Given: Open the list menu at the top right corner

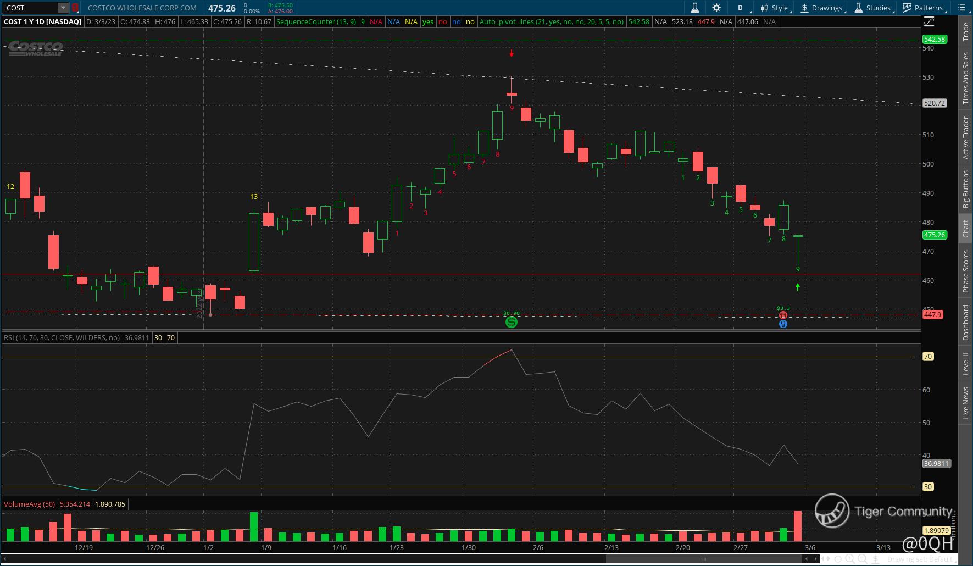Looking at the screenshot, I should click(962, 8).
